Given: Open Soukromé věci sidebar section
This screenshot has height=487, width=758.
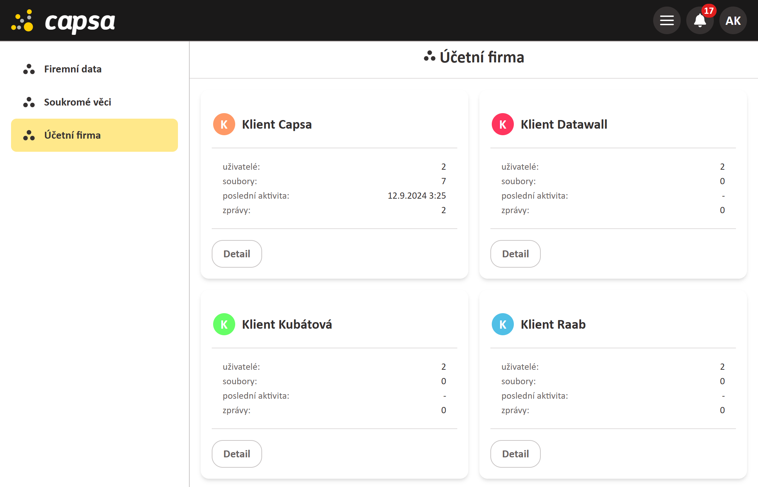Looking at the screenshot, I should point(78,102).
